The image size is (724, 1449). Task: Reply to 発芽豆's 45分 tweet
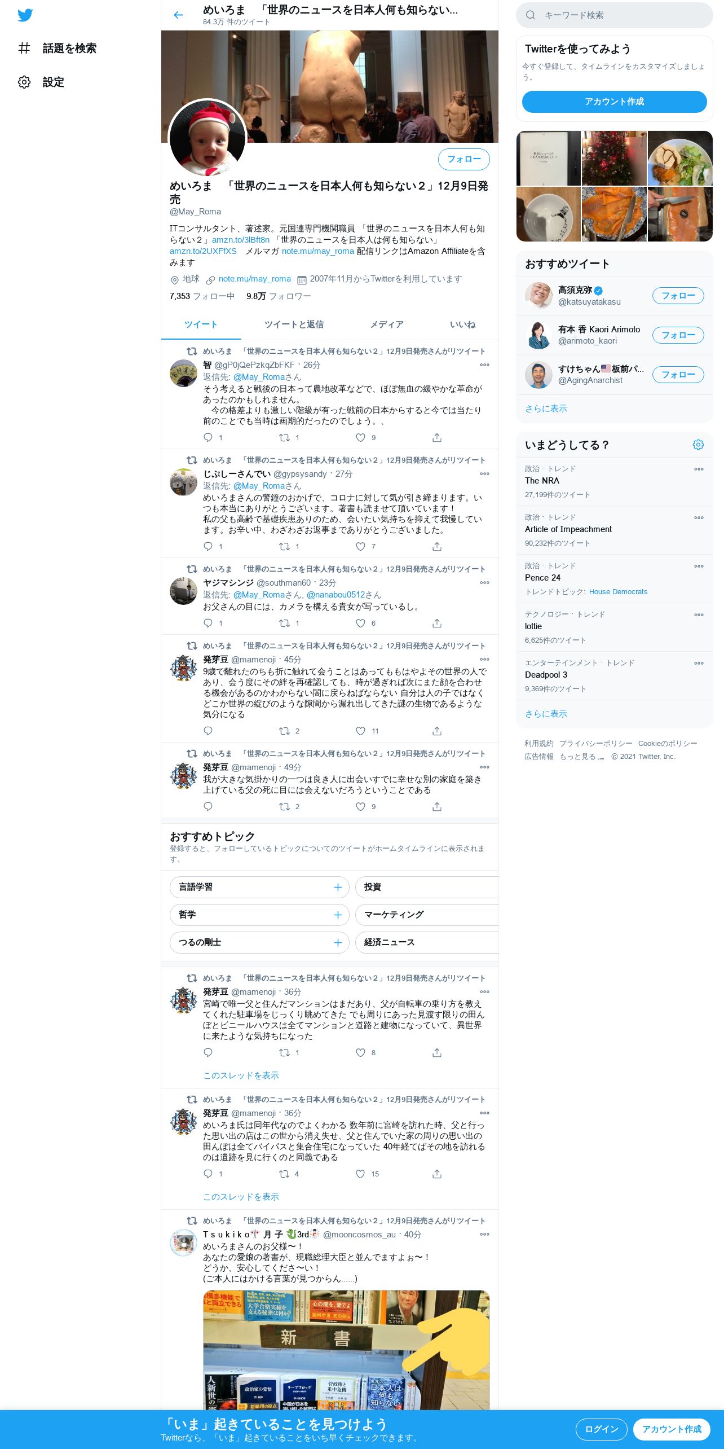[208, 731]
